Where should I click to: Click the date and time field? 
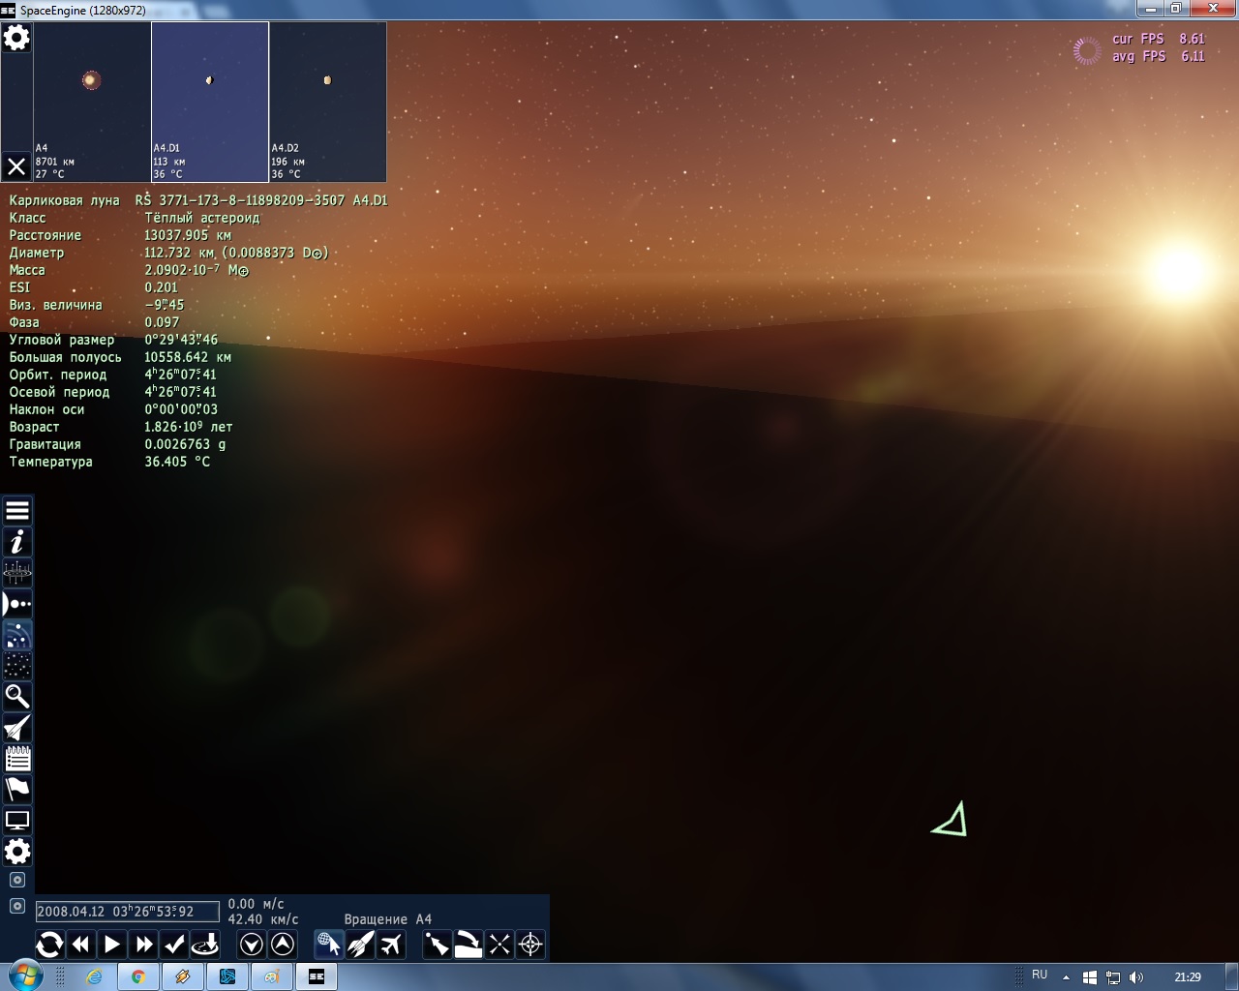tap(127, 912)
